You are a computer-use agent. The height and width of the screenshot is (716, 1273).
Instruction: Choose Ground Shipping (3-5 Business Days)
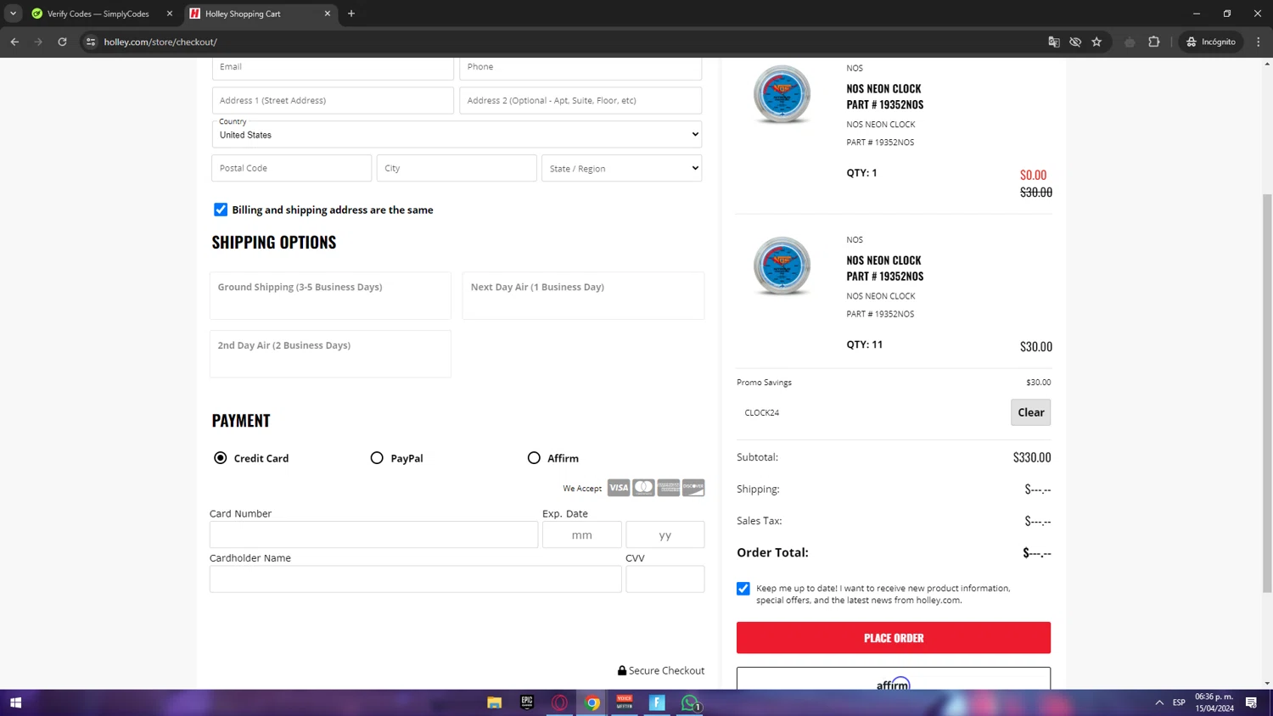pyautogui.click(x=330, y=295)
